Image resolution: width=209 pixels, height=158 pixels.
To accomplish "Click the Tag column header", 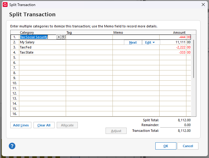I will (69, 33).
